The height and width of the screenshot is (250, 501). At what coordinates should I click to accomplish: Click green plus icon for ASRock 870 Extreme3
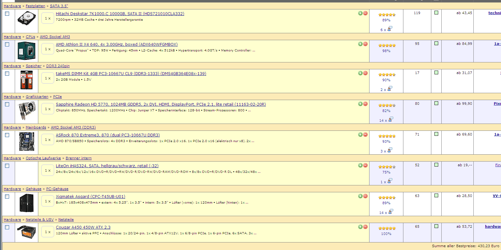point(360,135)
